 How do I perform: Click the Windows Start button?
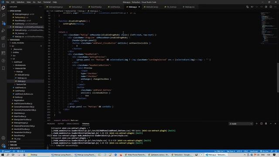[x=3, y=155]
